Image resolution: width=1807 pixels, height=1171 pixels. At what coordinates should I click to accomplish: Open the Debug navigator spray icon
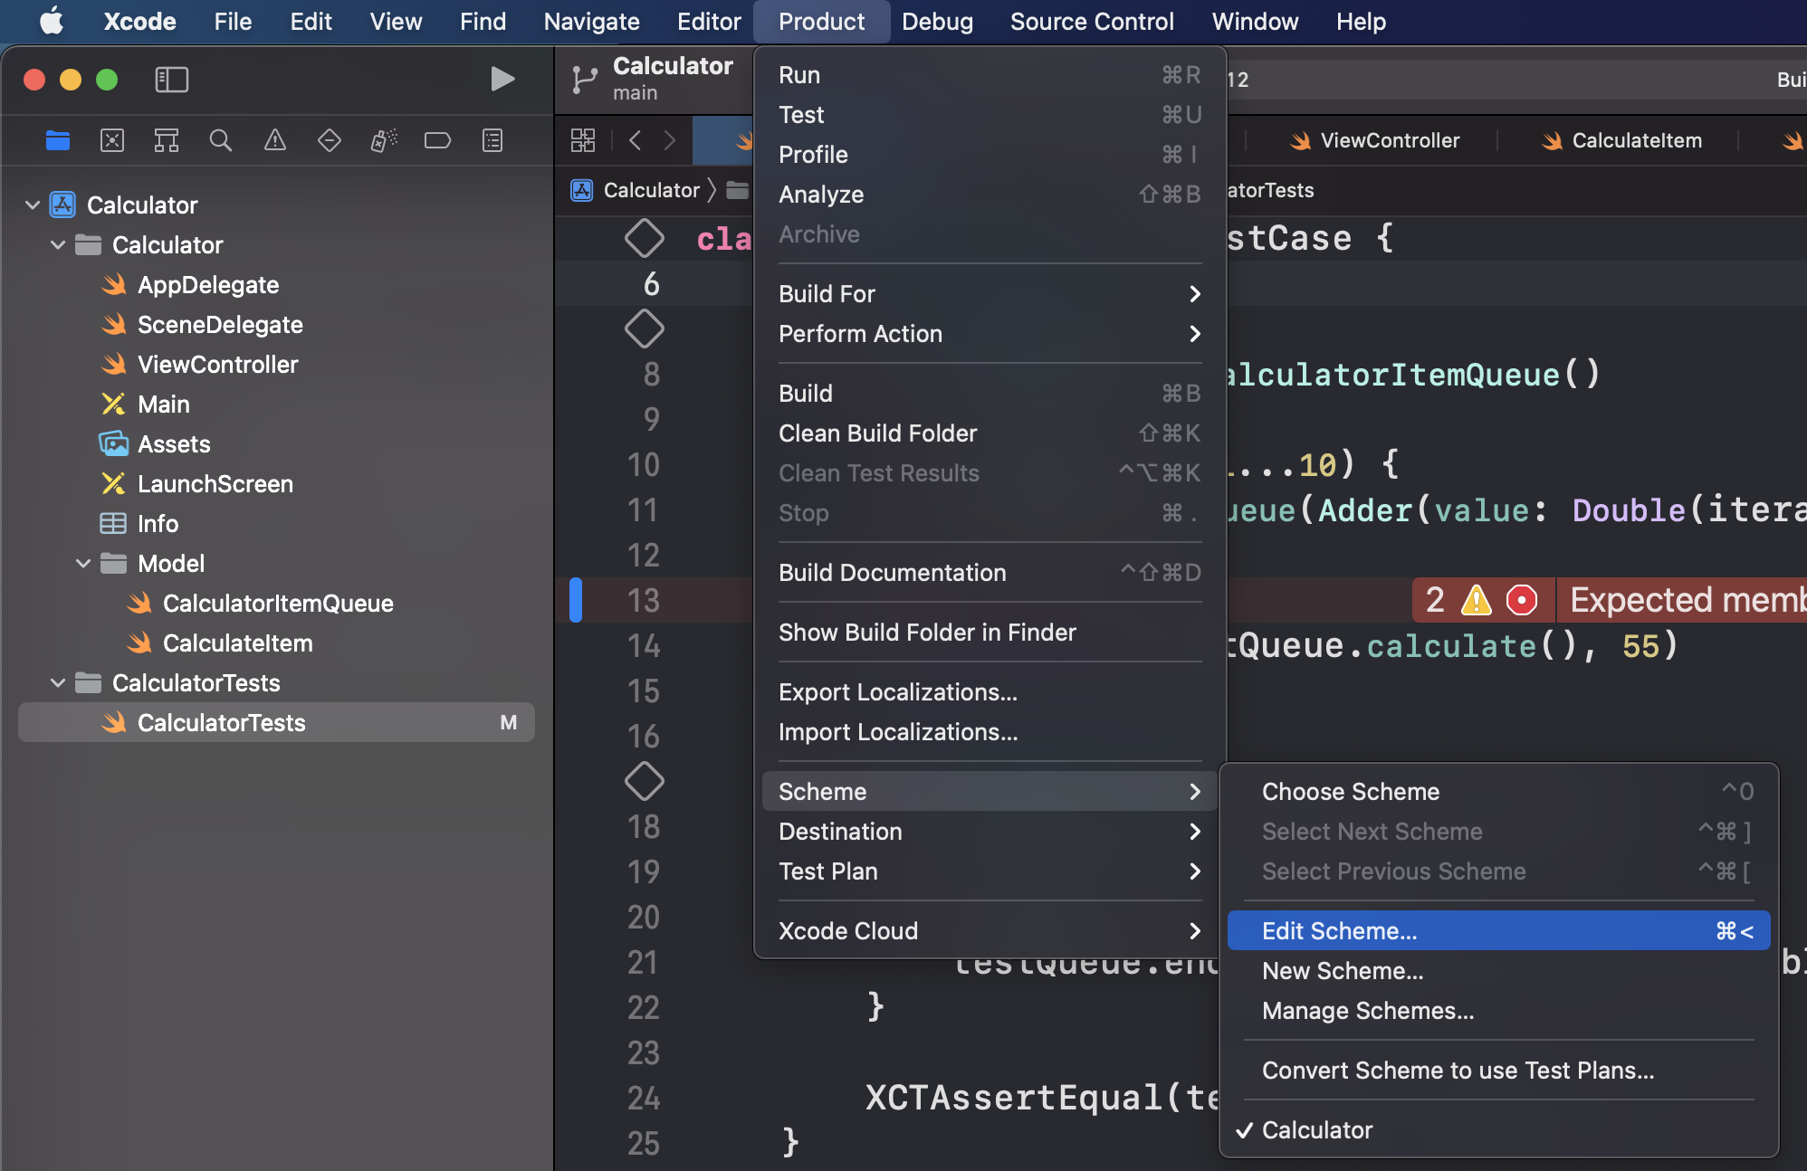[384, 140]
